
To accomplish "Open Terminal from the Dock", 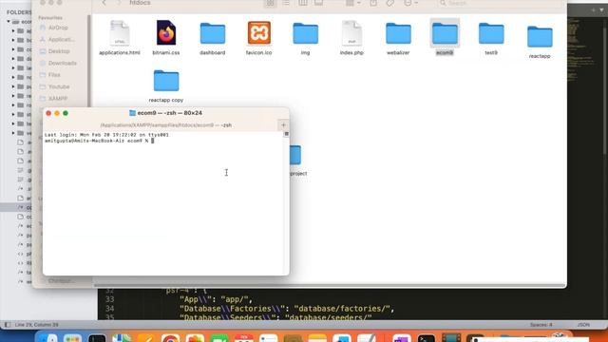I will point(427,338).
